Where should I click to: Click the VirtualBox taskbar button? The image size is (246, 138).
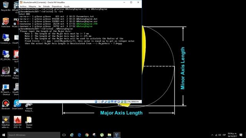[117, 135]
